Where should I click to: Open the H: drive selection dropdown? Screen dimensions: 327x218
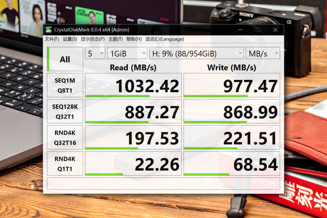point(196,53)
